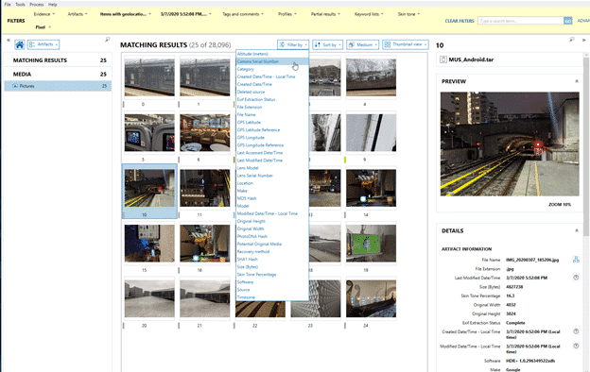Select viking ship thumbnail 24
The height and width of the screenshot is (372, 590).
point(371,298)
